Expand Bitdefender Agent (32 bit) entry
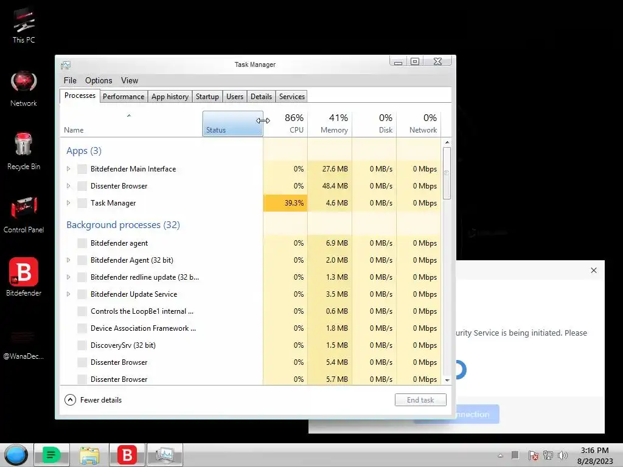The height and width of the screenshot is (467, 623). click(x=68, y=260)
